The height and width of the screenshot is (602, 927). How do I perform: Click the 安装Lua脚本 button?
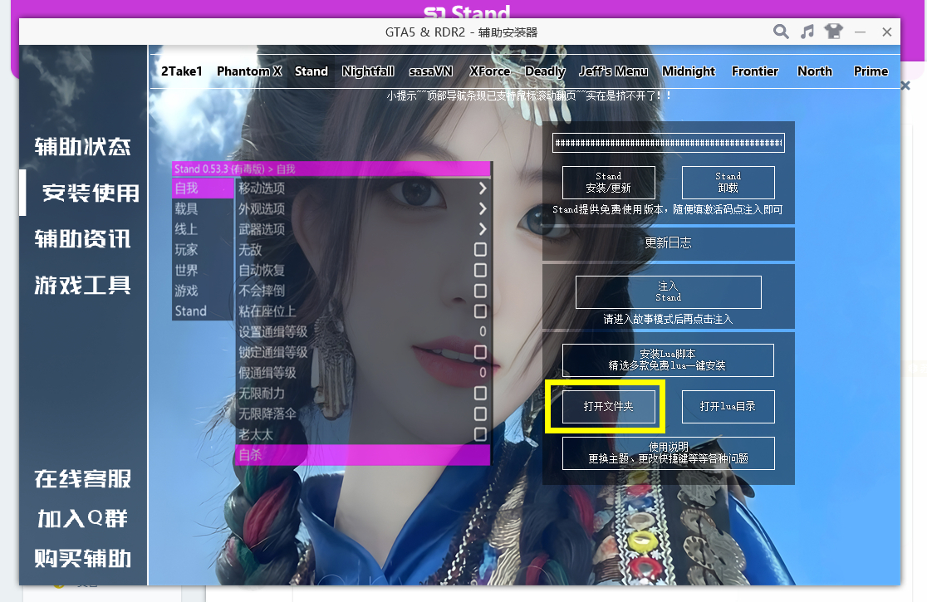click(x=669, y=360)
